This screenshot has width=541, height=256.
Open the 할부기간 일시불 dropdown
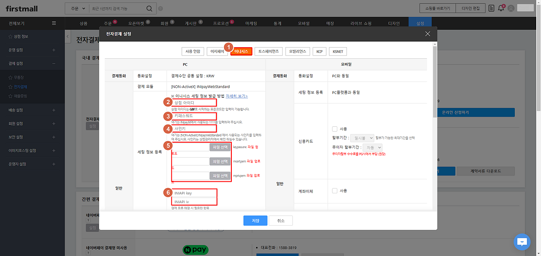[362, 138]
